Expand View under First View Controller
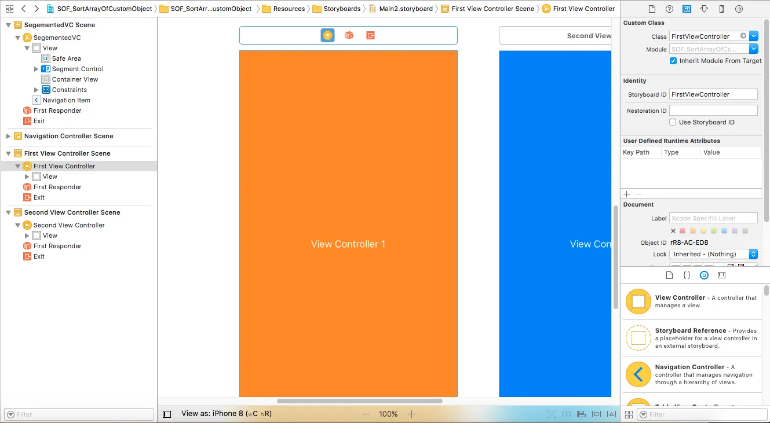 pos(27,176)
